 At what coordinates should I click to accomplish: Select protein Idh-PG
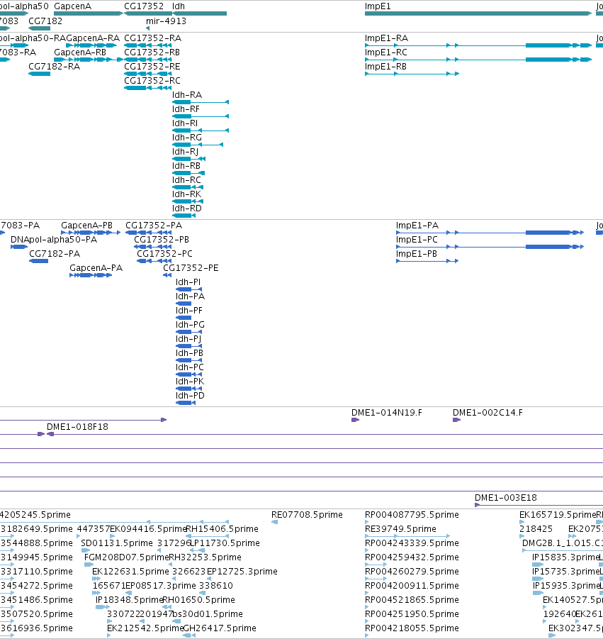click(x=190, y=326)
